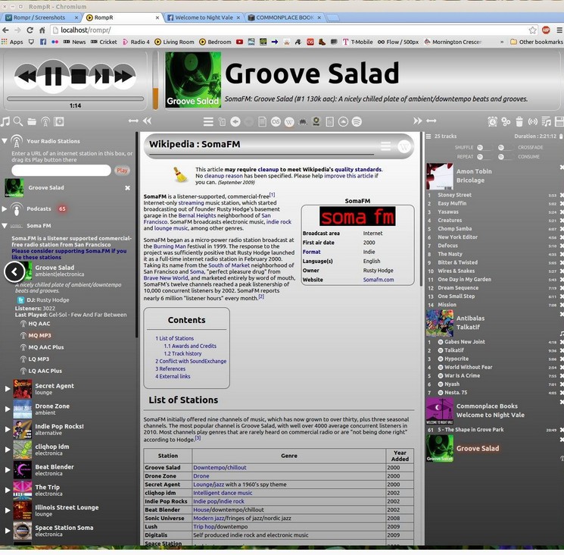Clear the playlist with the trash icon
The width and height of the screenshot is (564, 555).
(519, 121)
